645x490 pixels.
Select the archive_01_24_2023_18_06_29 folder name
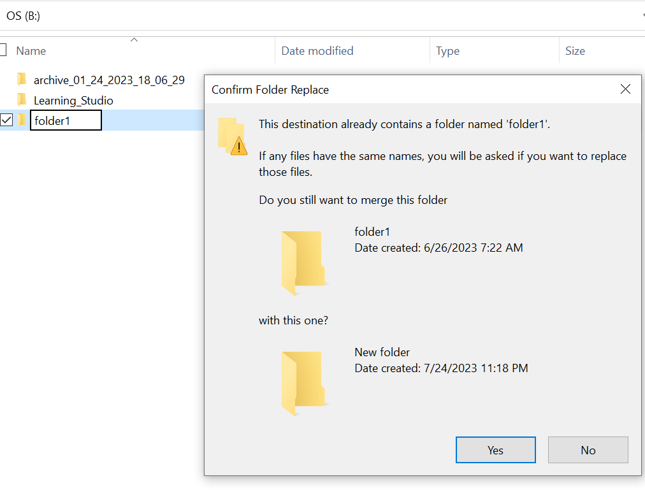pyautogui.click(x=109, y=80)
